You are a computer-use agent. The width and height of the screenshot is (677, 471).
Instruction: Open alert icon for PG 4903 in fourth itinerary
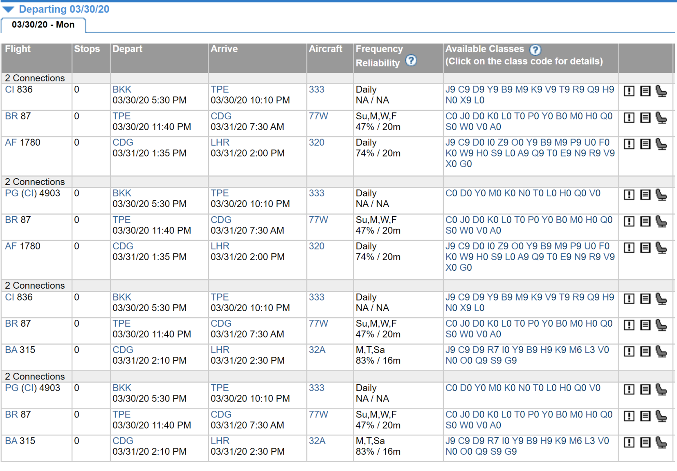click(629, 390)
